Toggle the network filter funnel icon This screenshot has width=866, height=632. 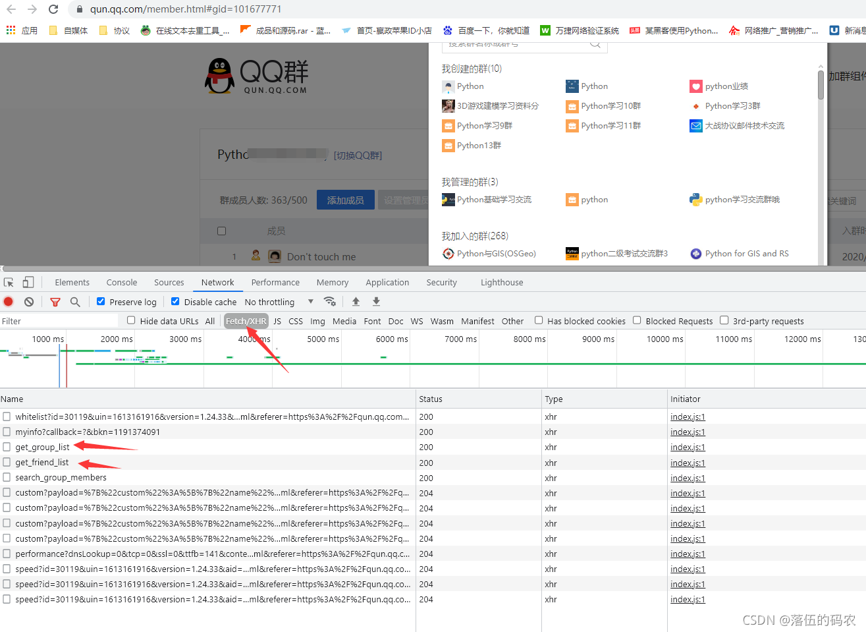tap(55, 302)
